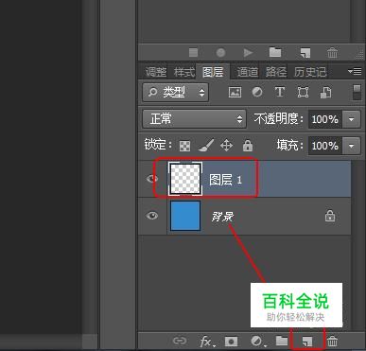Filter for adjustment layers
Image resolution: width=366 pixels, height=351 pixels.
(257, 93)
